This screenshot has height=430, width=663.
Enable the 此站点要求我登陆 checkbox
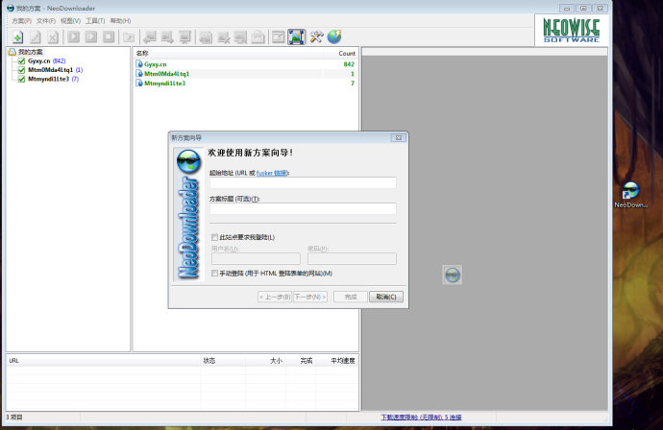coord(214,237)
